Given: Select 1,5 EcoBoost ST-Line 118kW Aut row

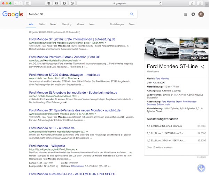Looking at the screenshot, I should point(176,140).
